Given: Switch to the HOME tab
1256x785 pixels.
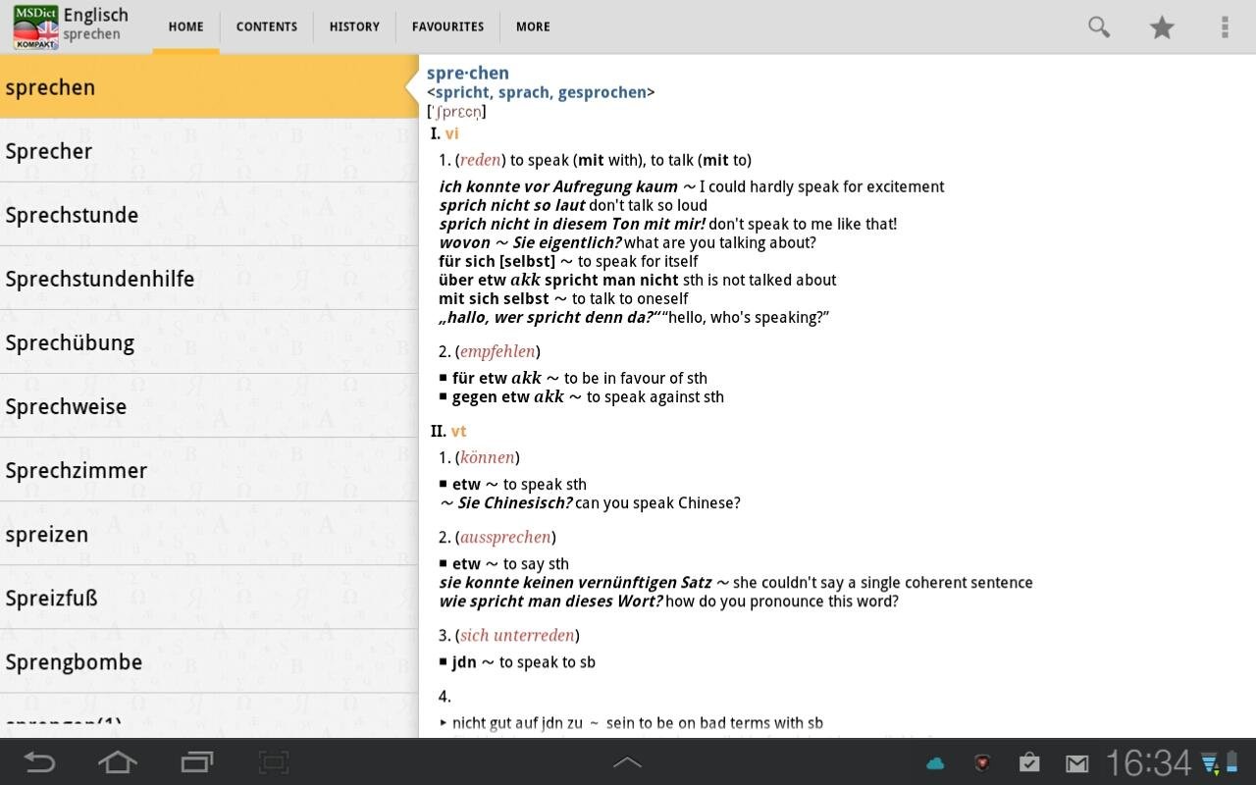Looking at the screenshot, I should point(186,26).
